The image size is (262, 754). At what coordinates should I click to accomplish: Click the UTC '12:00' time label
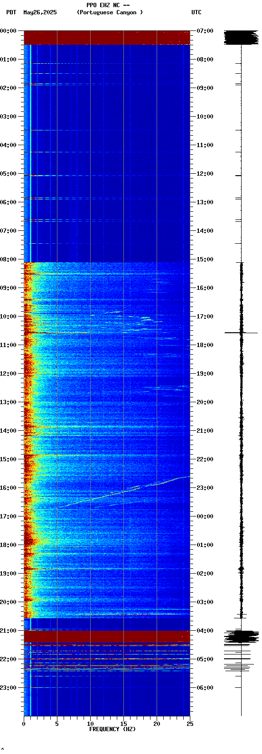point(205,174)
